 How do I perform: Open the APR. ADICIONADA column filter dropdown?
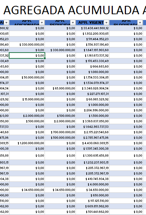42,22
